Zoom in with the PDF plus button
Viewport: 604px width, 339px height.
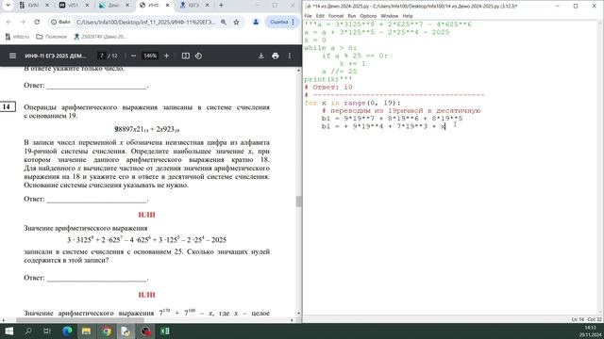coord(166,56)
